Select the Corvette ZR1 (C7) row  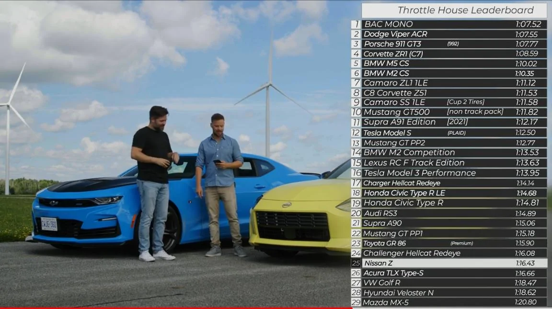[454, 54]
